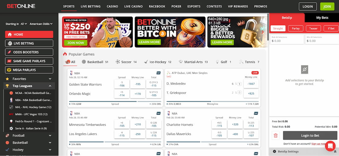
Task: Click the Risk All Selections amount field
Action: [x=287, y=39]
